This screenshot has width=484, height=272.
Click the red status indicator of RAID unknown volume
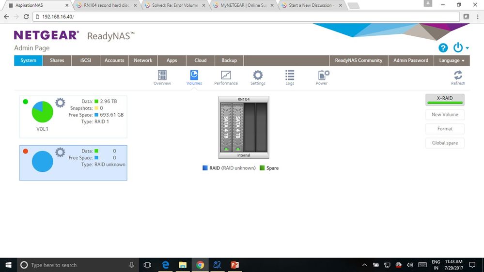(26, 151)
